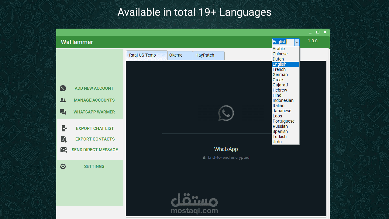Click the envelope icon beside Send Direct Message
The width and height of the screenshot is (389, 219).
64,150
